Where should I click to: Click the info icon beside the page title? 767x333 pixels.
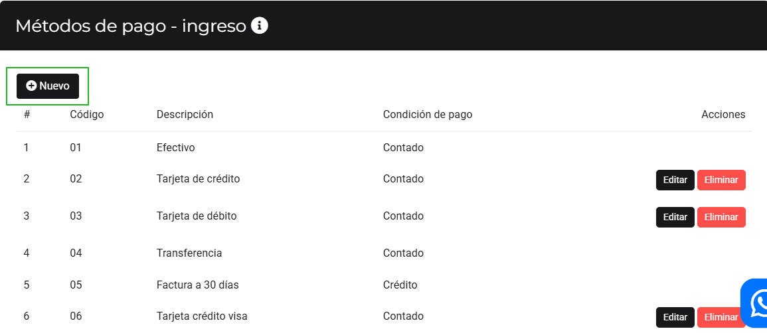click(260, 26)
